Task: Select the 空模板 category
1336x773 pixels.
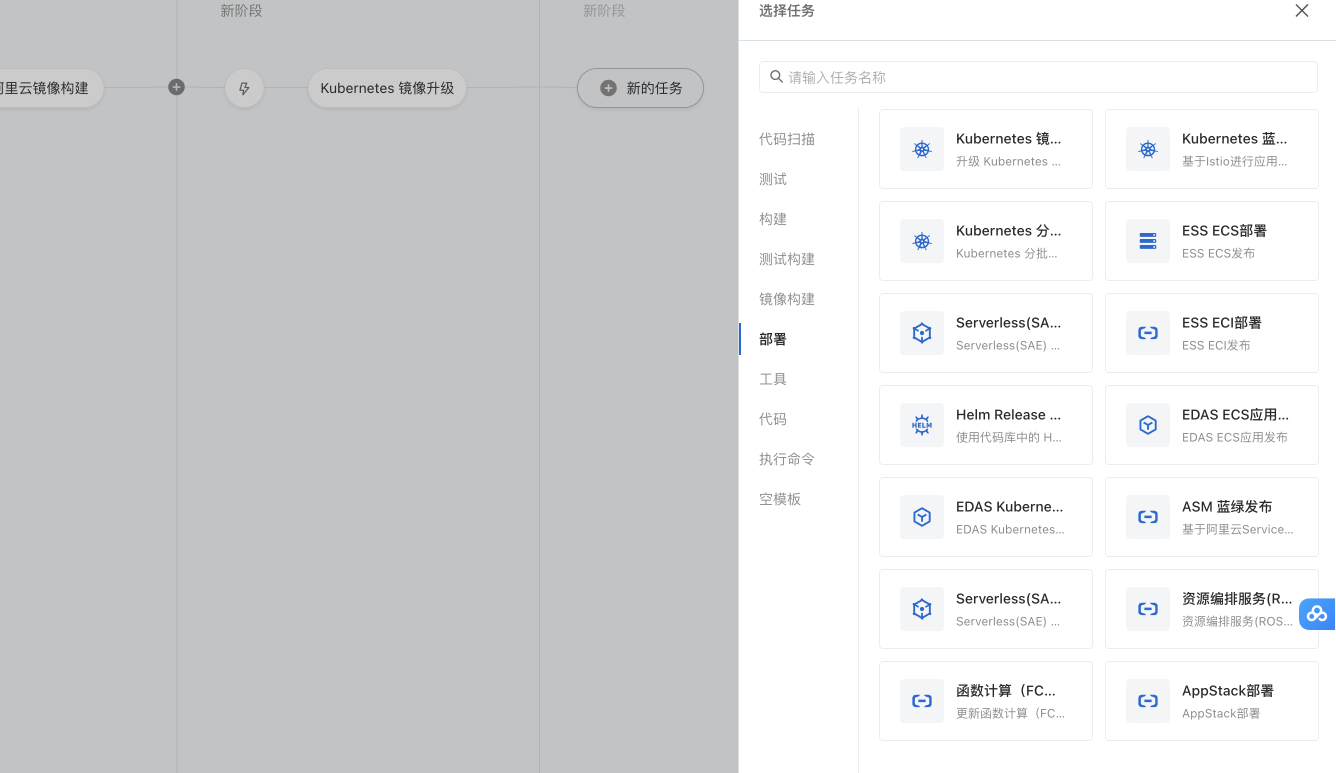Action: click(x=780, y=499)
